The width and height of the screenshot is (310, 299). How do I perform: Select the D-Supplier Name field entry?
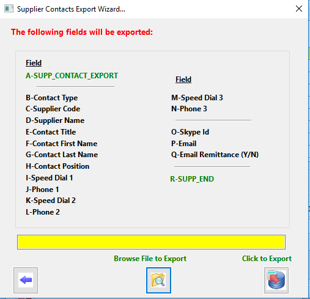pyautogui.click(x=55, y=120)
